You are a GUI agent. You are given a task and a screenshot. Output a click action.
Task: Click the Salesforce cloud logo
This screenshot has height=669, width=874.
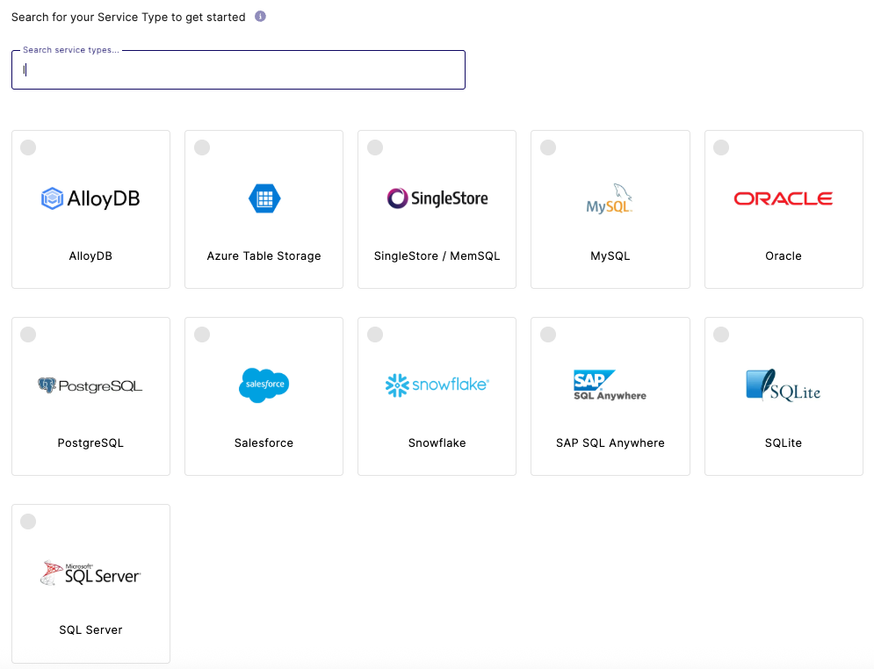[x=264, y=385]
